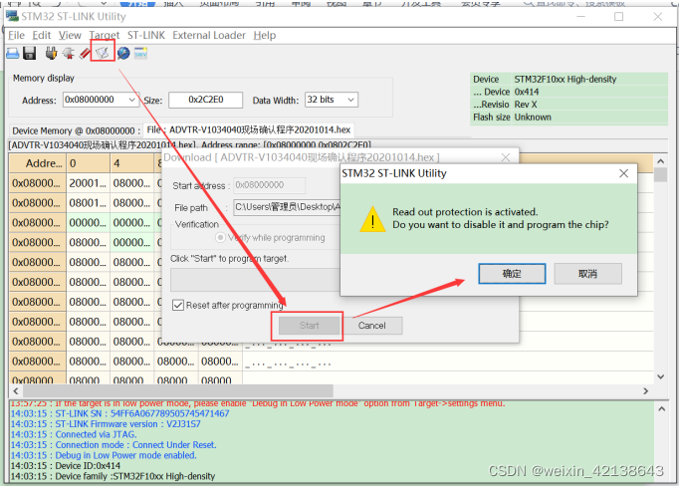Viewport: 679px width, 487px height.
Task: Open the Edit menu
Action: 42,35
